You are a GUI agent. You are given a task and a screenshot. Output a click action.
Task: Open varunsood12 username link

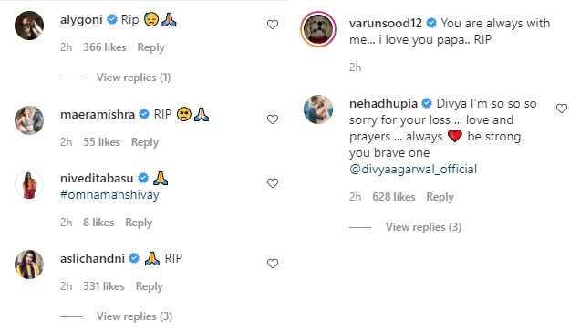(x=386, y=23)
